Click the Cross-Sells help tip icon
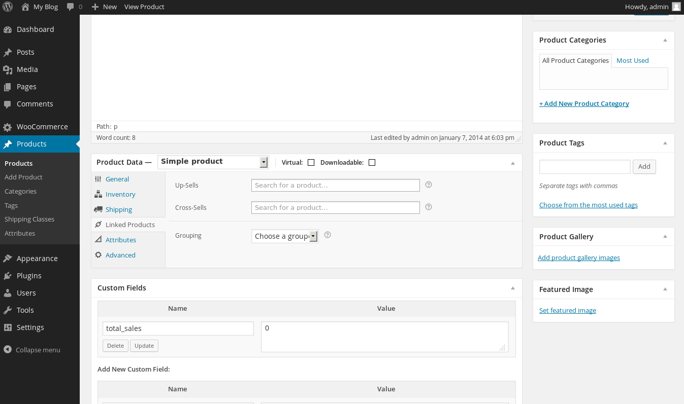This screenshot has height=404, width=684. (428, 207)
